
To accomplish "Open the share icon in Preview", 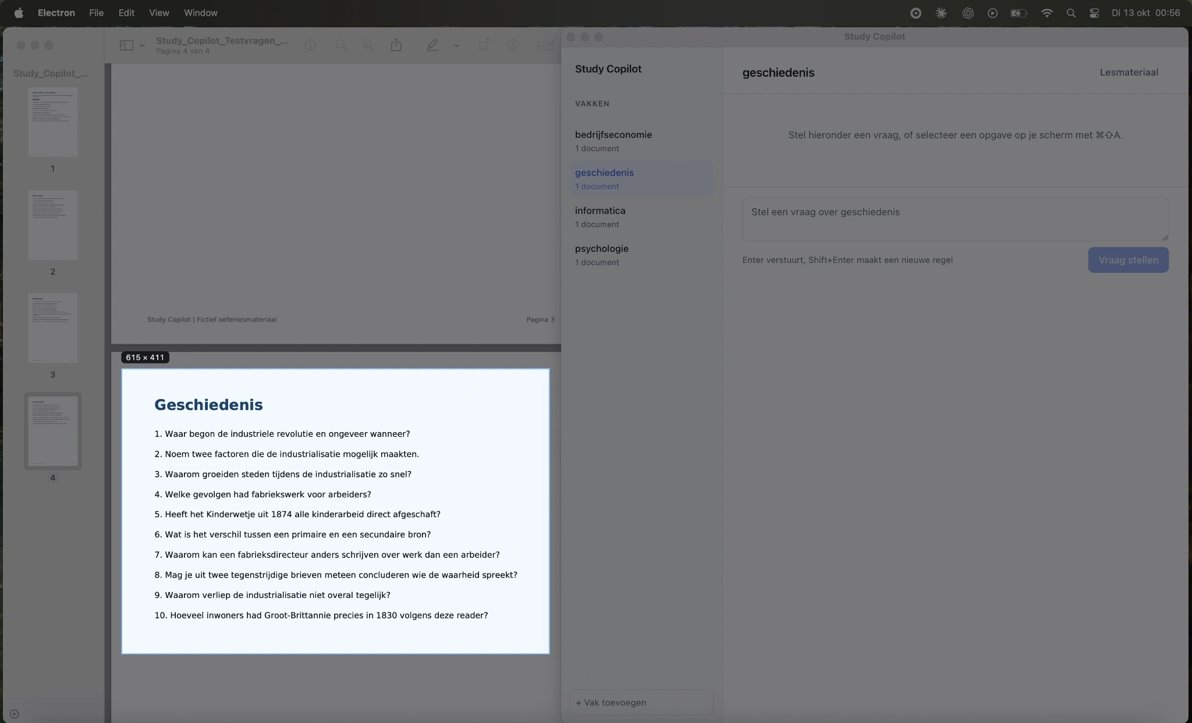I will click(x=396, y=45).
